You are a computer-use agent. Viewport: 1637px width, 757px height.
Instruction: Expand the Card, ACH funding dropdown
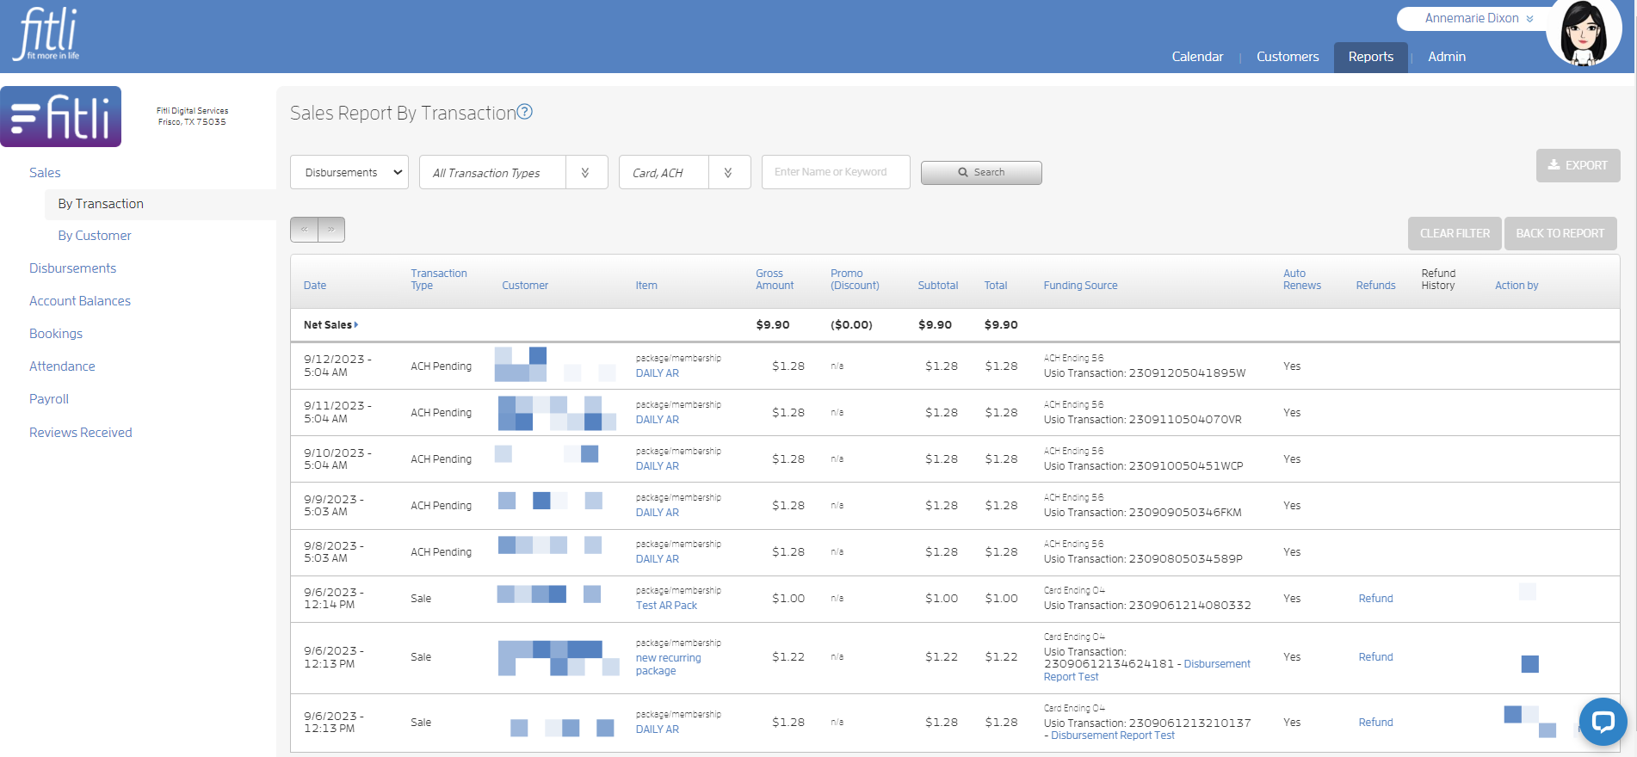click(x=684, y=172)
